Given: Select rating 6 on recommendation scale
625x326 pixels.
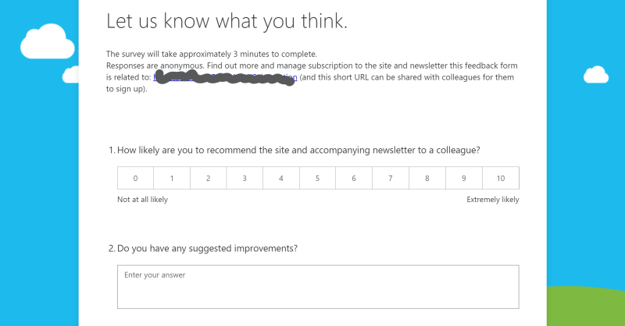Looking at the screenshot, I should (x=354, y=179).
